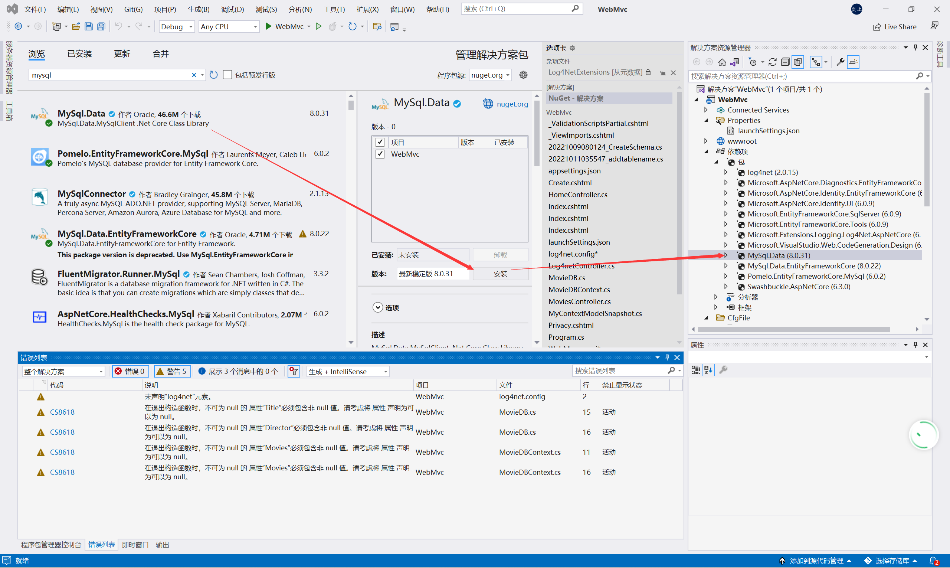
Task: Open the Debug configuration dropdown
Action: (176, 26)
